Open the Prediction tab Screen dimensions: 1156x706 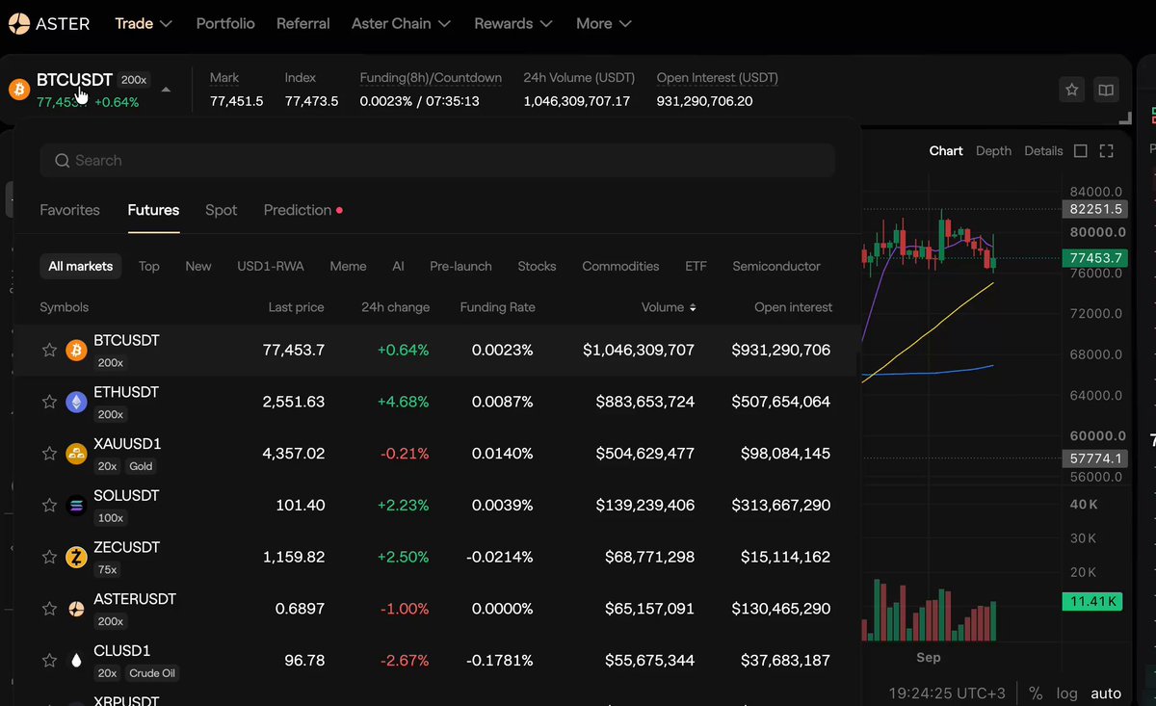302,210
